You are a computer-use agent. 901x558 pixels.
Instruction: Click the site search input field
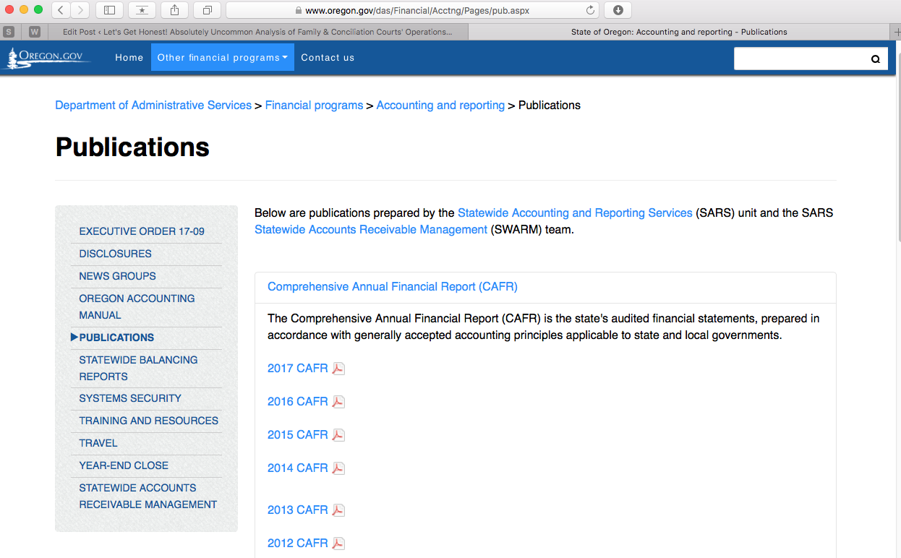(x=798, y=59)
